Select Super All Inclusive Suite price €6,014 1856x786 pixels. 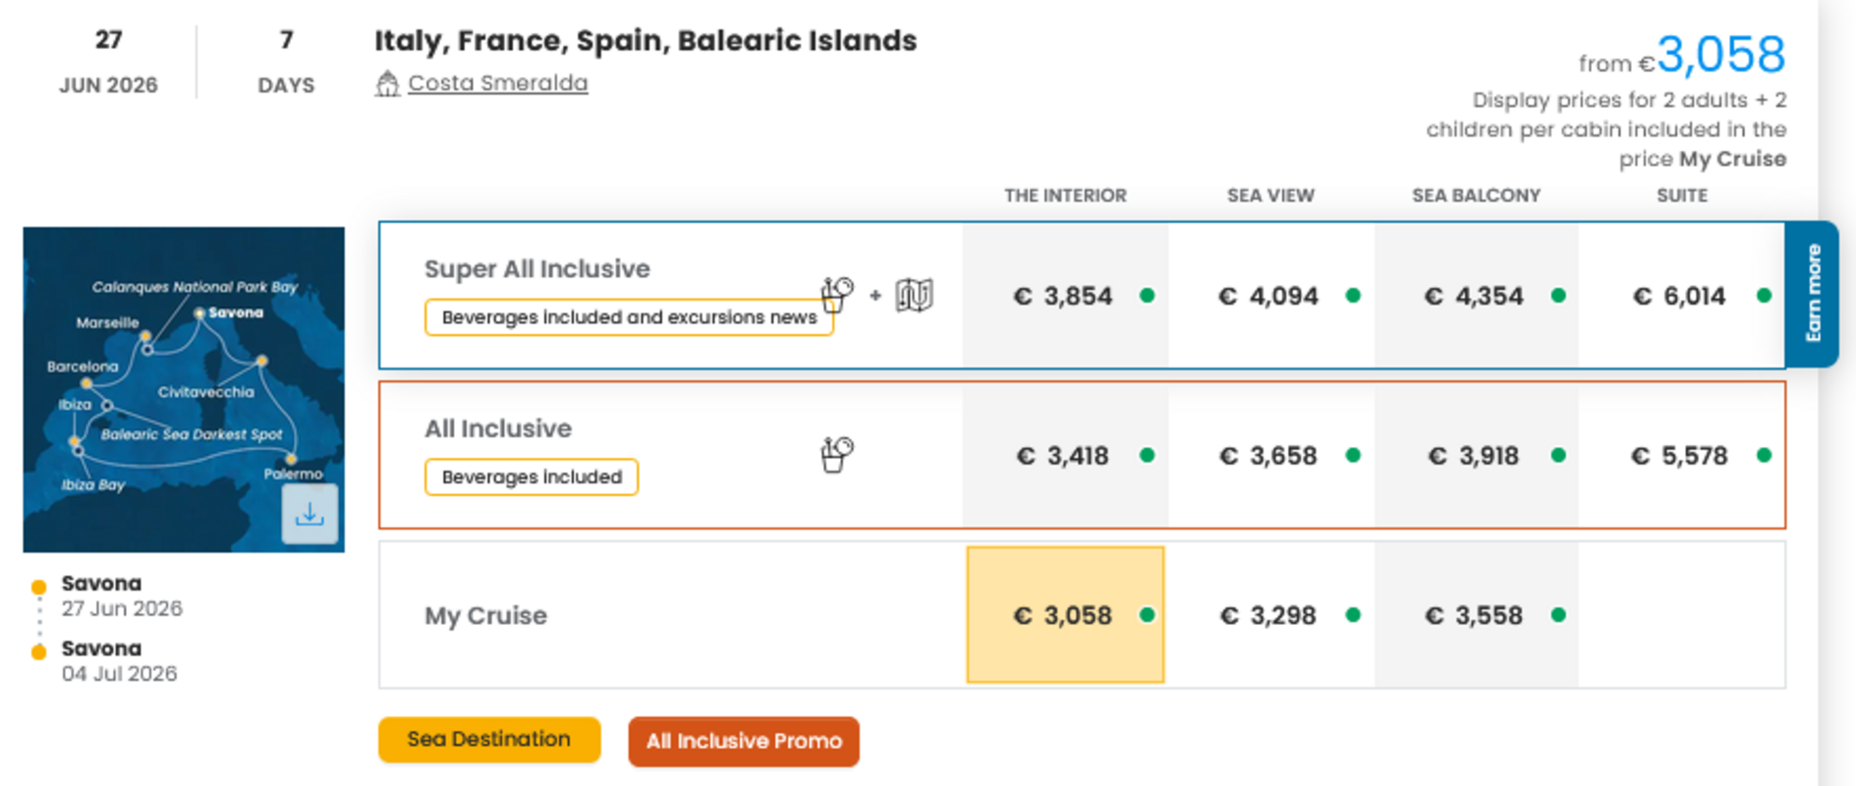pos(1680,296)
